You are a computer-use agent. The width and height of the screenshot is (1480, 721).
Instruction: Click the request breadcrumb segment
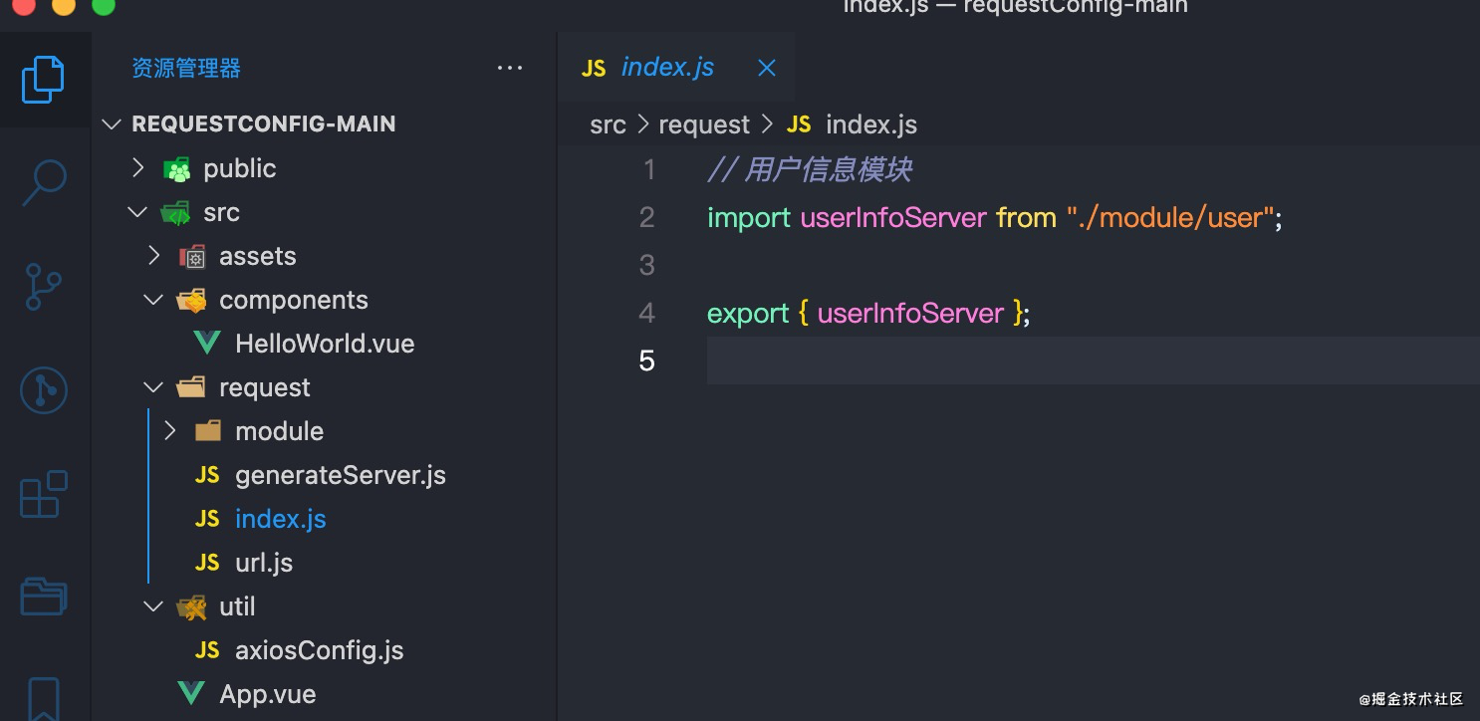tap(703, 124)
